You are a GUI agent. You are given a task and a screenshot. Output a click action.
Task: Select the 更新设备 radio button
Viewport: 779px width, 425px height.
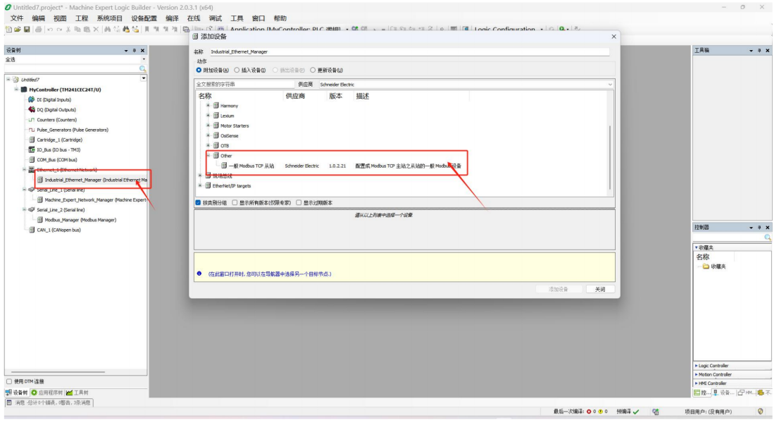[313, 70]
